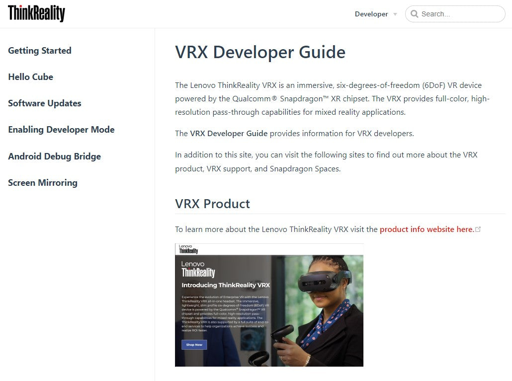Select Screen Mirroring in the navigation

pyautogui.click(x=42, y=182)
